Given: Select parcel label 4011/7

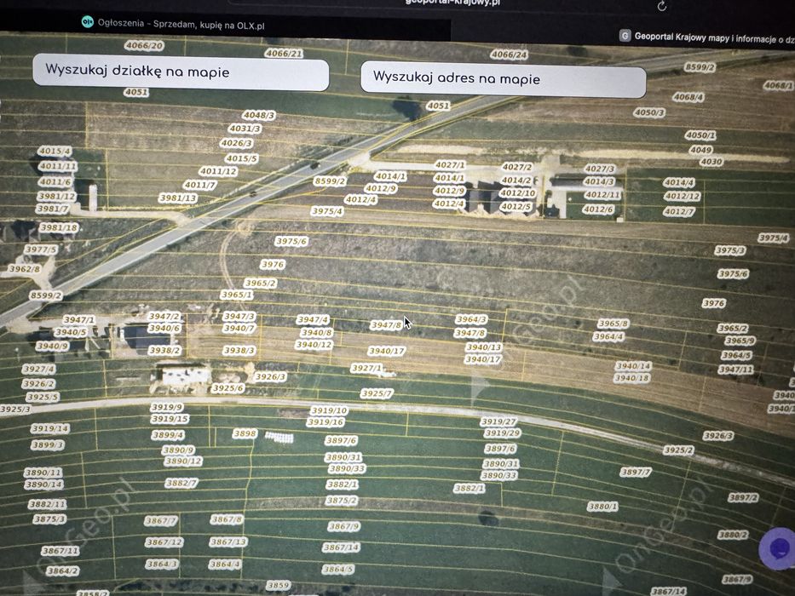Looking at the screenshot, I should tap(200, 185).
